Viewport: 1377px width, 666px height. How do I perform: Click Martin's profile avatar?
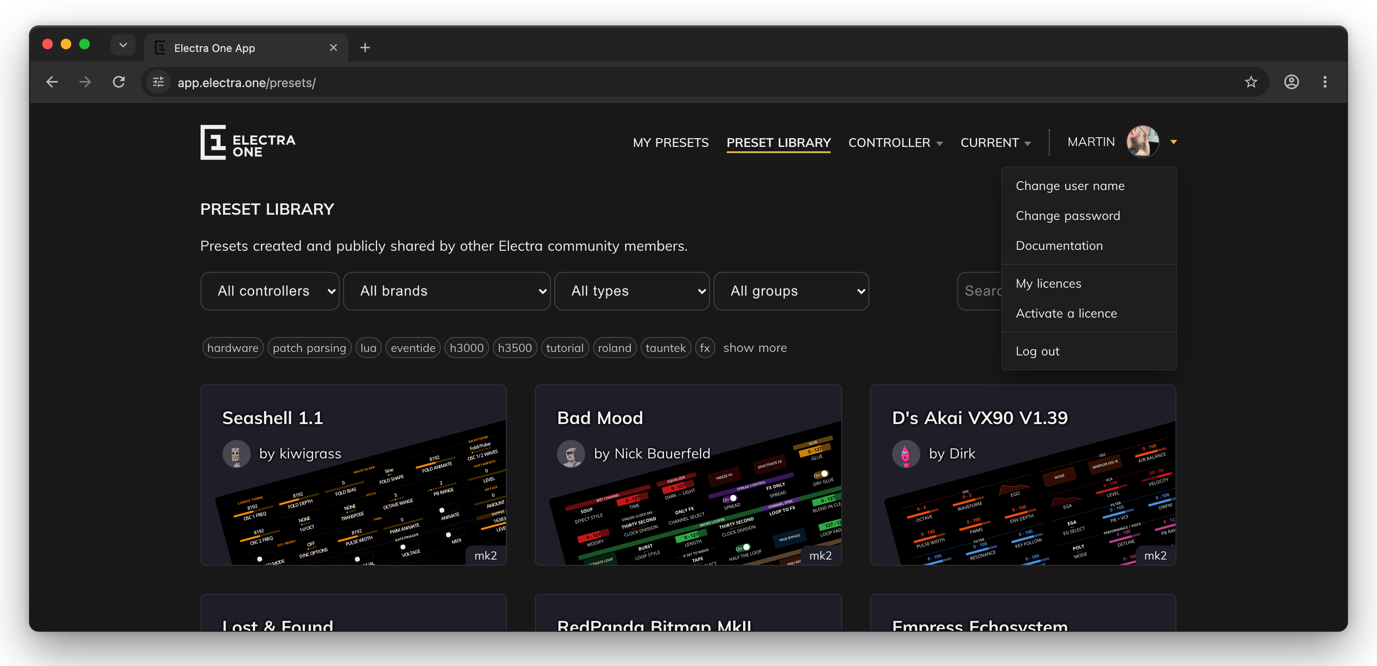pos(1143,142)
